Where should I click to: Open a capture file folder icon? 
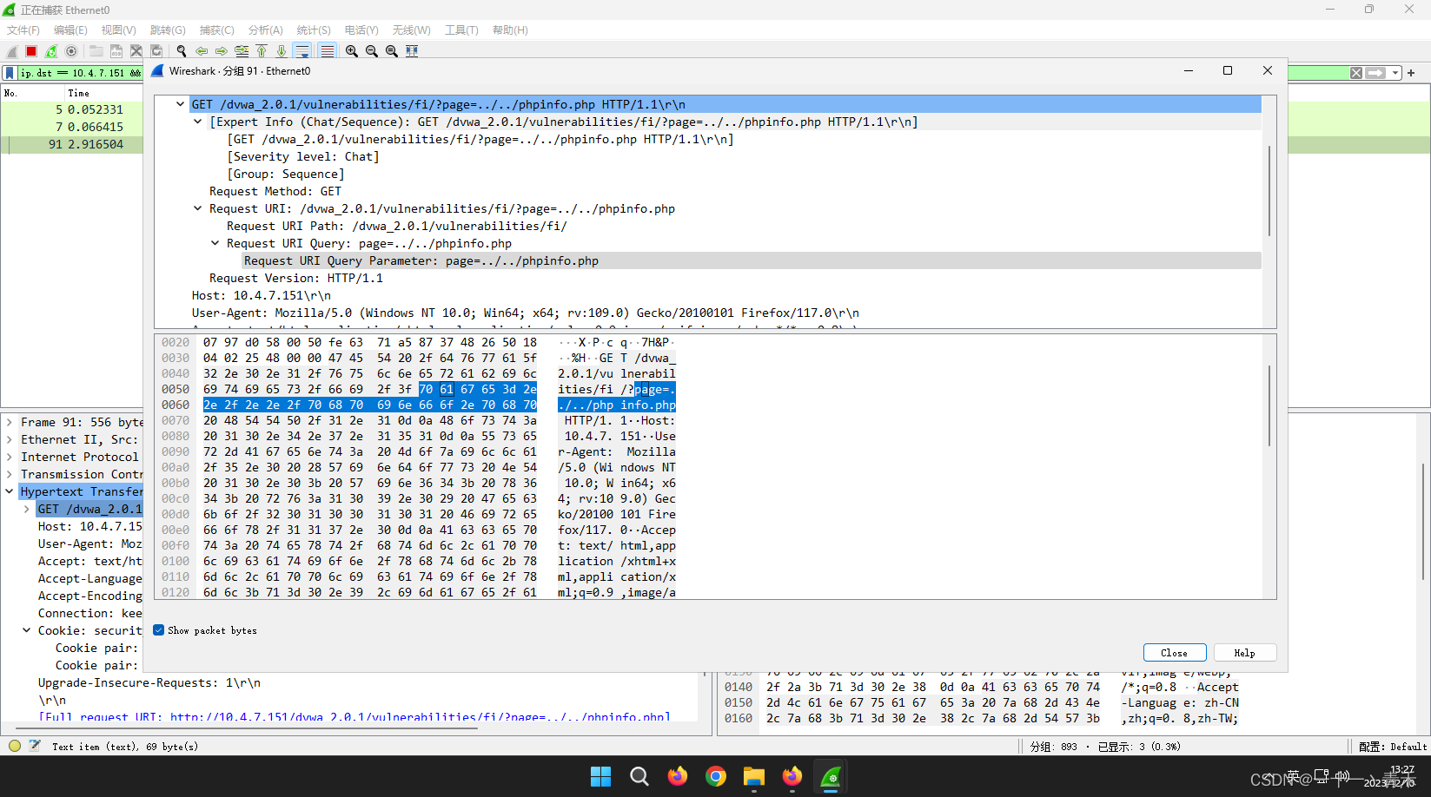96,51
